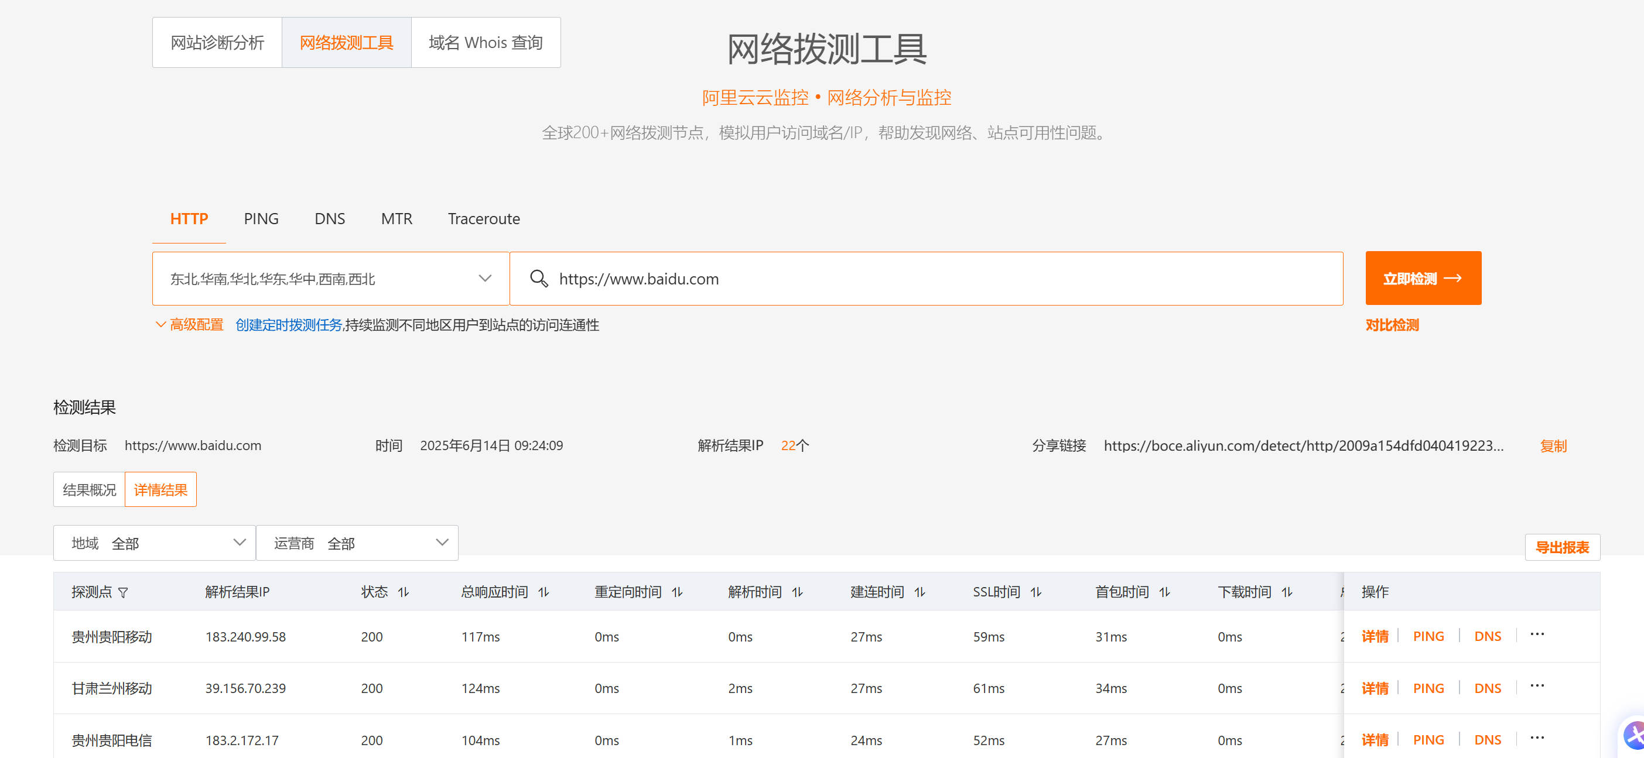Screen dimensions: 1644x758
Task: Open 创建定时拨测任务 link
Action: pyautogui.click(x=289, y=325)
